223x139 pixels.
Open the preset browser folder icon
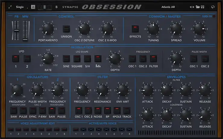198,7
